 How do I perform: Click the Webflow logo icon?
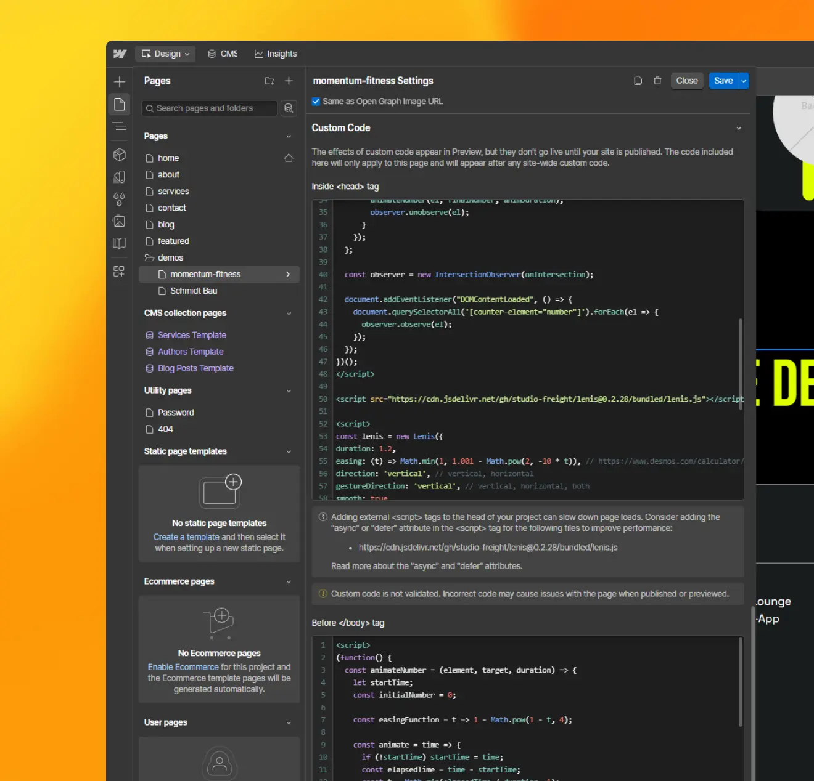click(120, 54)
